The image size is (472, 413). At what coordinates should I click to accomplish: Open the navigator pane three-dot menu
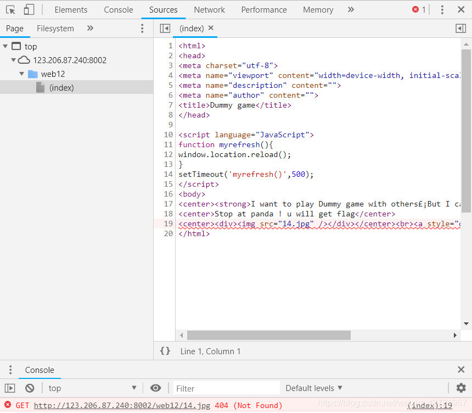(142, 29)
